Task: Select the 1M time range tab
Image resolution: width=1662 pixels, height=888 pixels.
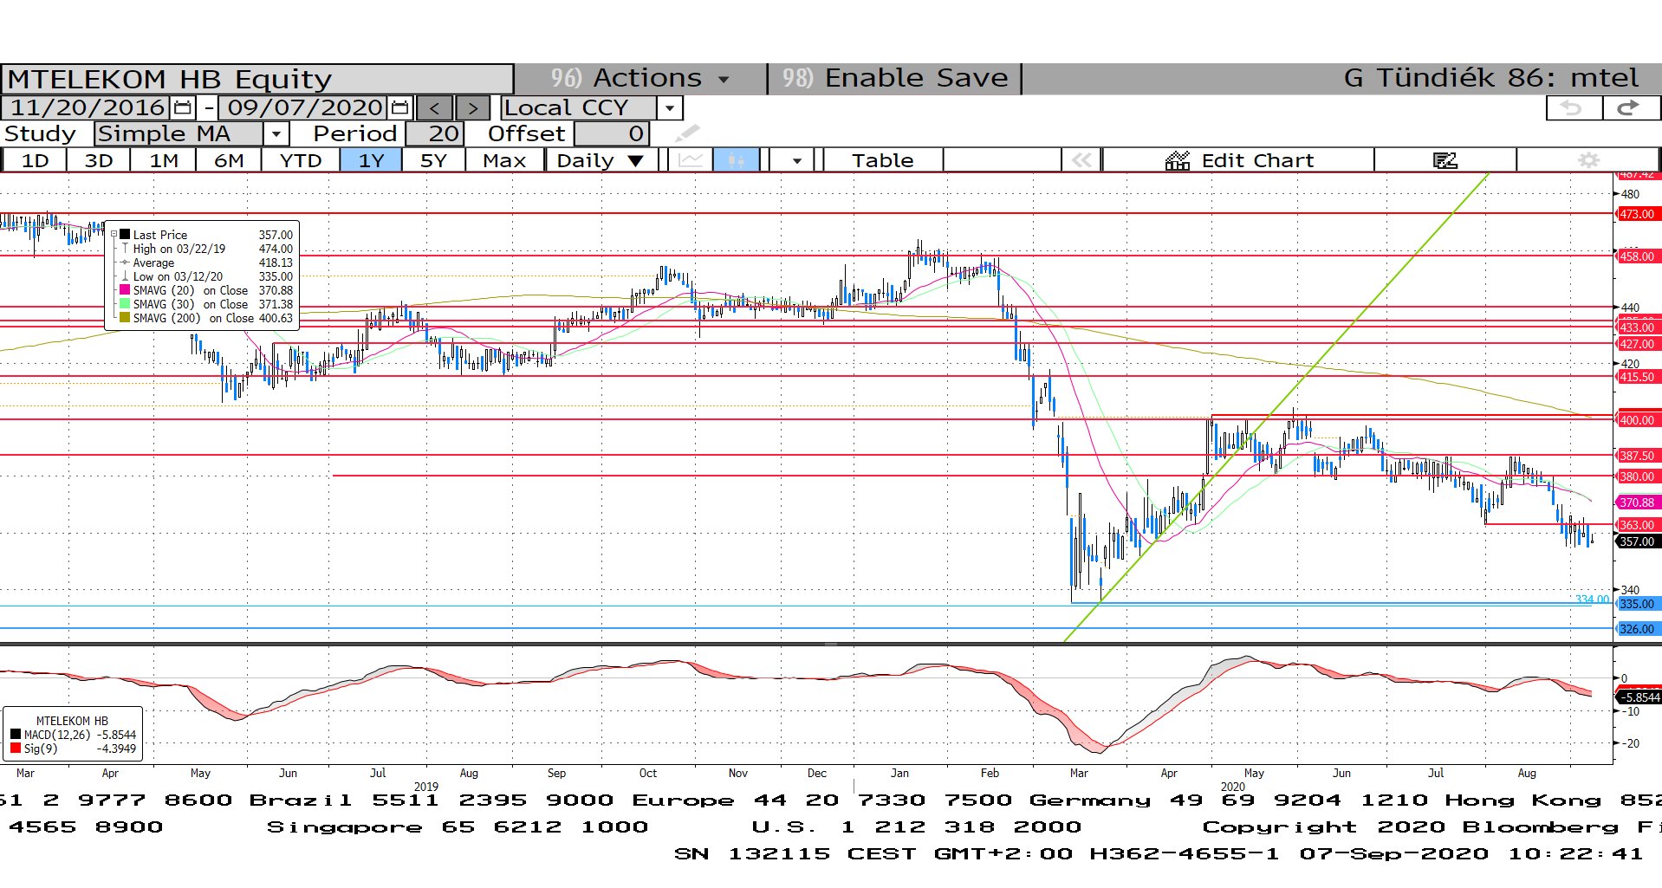Action: [x=164, y=160]
